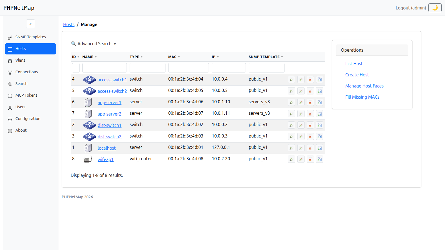Open SNMP Templates in the sidebar
This screenshot has width=445, height=250.
tap(30, 37)
